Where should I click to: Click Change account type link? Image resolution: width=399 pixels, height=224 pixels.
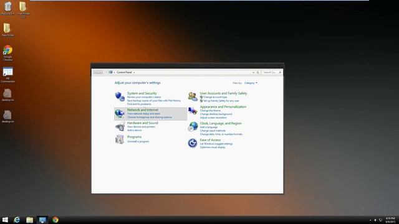tap(215, 97)
